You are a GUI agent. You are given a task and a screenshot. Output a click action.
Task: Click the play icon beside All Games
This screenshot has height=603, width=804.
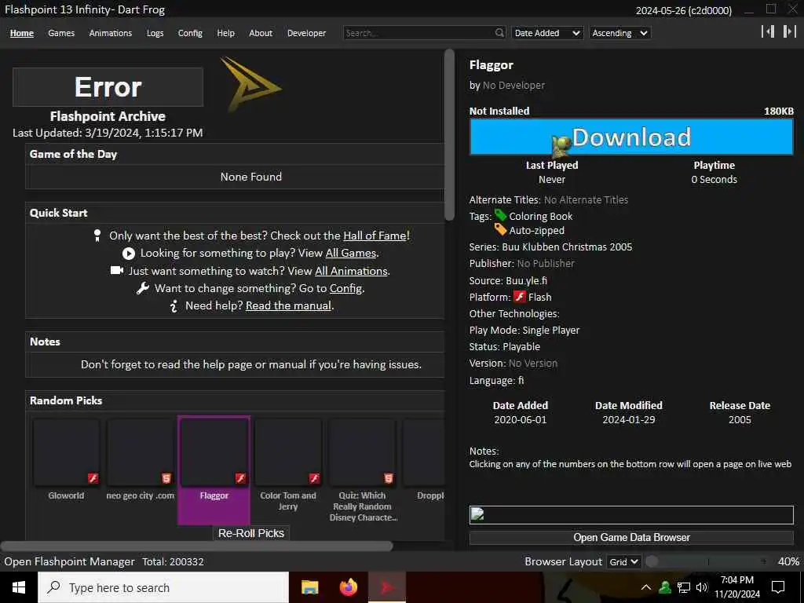(129, 254)
